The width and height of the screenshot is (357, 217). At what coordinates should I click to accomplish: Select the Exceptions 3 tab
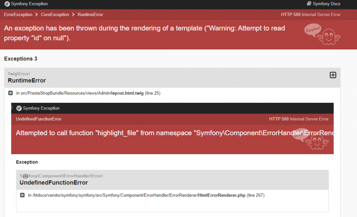[x=20, y=59]
